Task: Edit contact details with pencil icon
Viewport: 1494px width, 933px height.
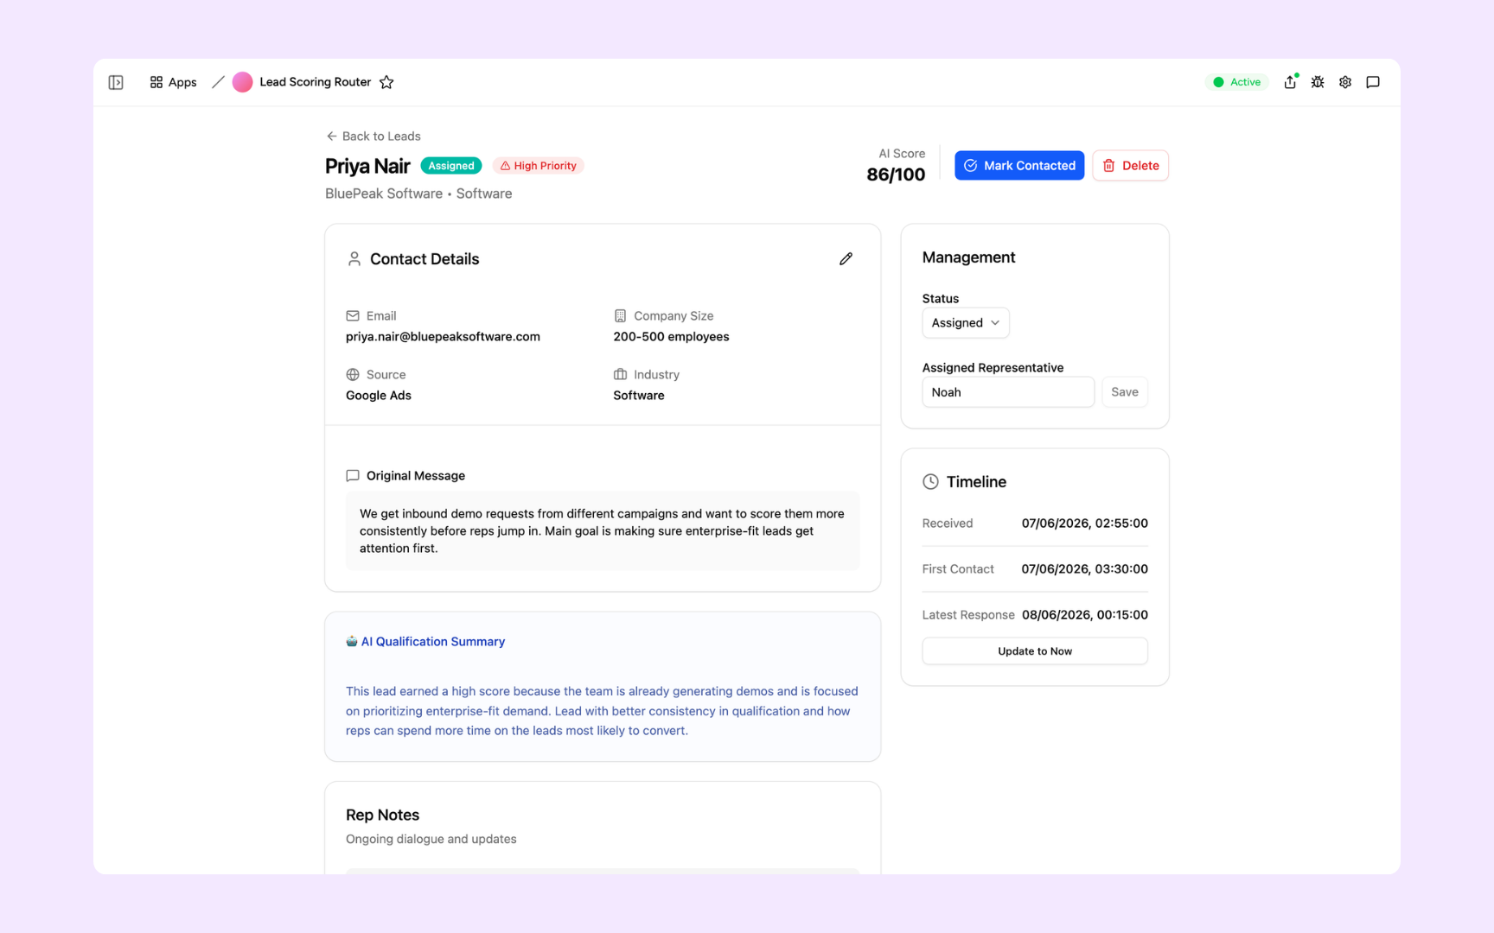Action: pos(846,259)
